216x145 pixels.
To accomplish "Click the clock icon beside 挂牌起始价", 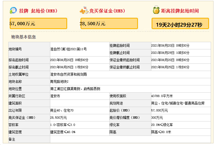I will 13,11.
